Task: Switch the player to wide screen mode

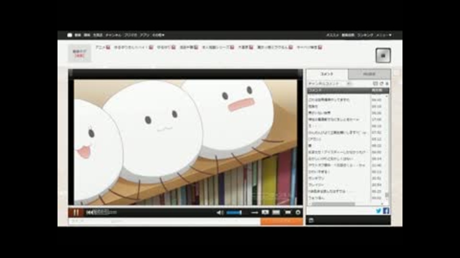Action: pos(276,212)
